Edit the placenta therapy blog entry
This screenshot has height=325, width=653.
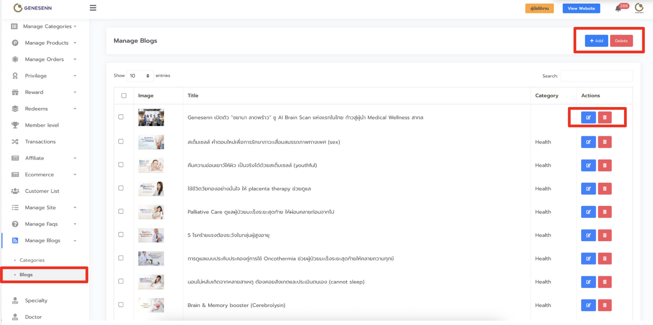pos(588,189)
